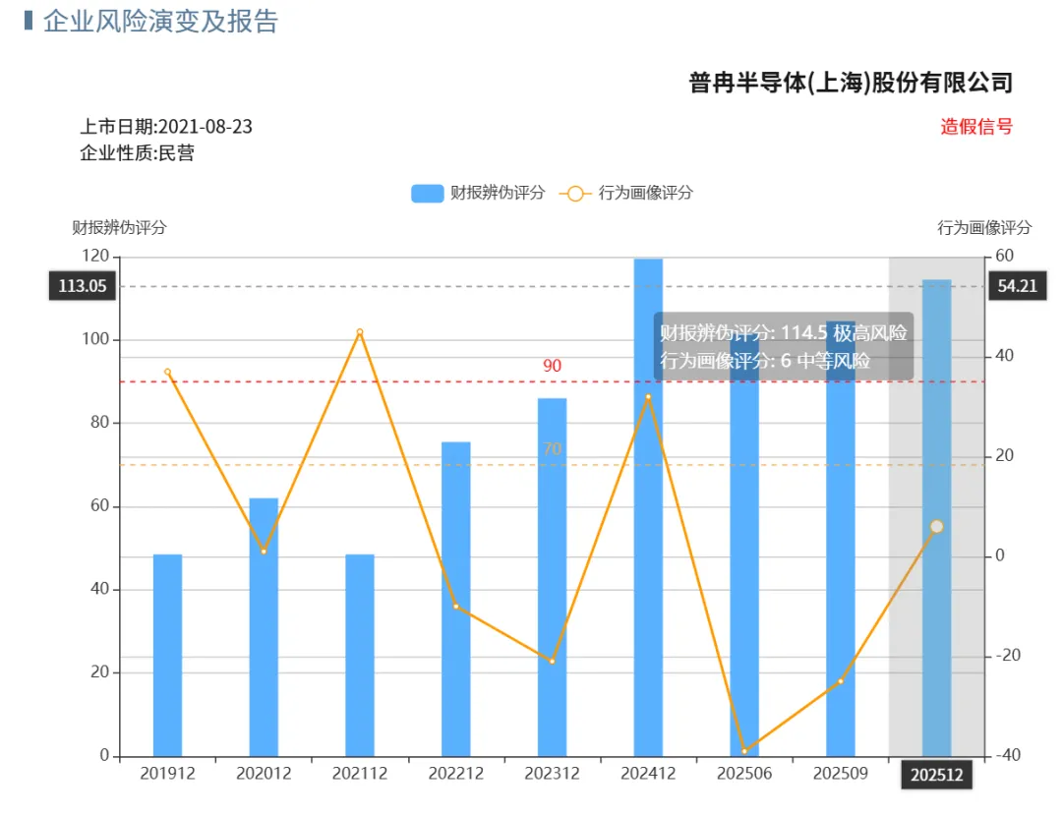
Task: Toggle the 财报辨伪评分 legend item
Action: coord(478,193)
